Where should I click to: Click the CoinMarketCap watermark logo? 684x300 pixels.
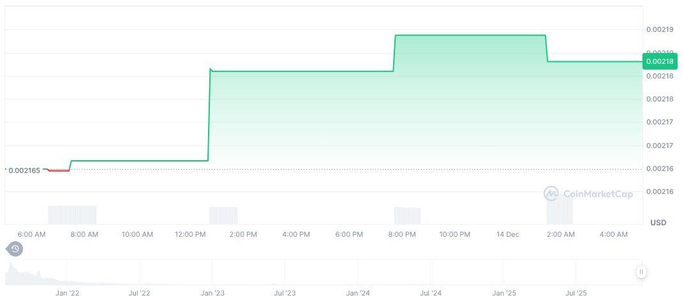coord(588,193)
